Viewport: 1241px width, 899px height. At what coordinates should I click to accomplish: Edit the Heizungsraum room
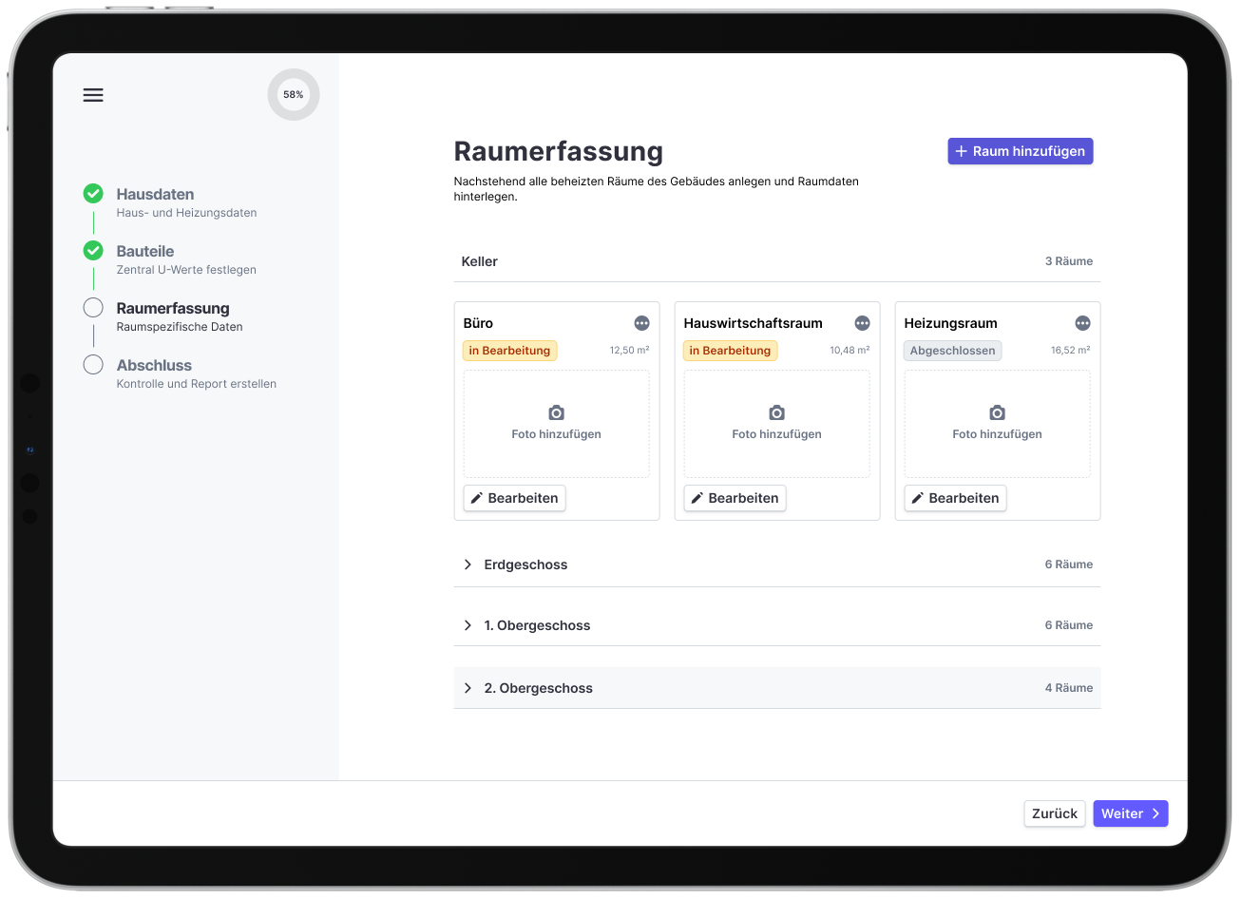click(x=956, y=498)
